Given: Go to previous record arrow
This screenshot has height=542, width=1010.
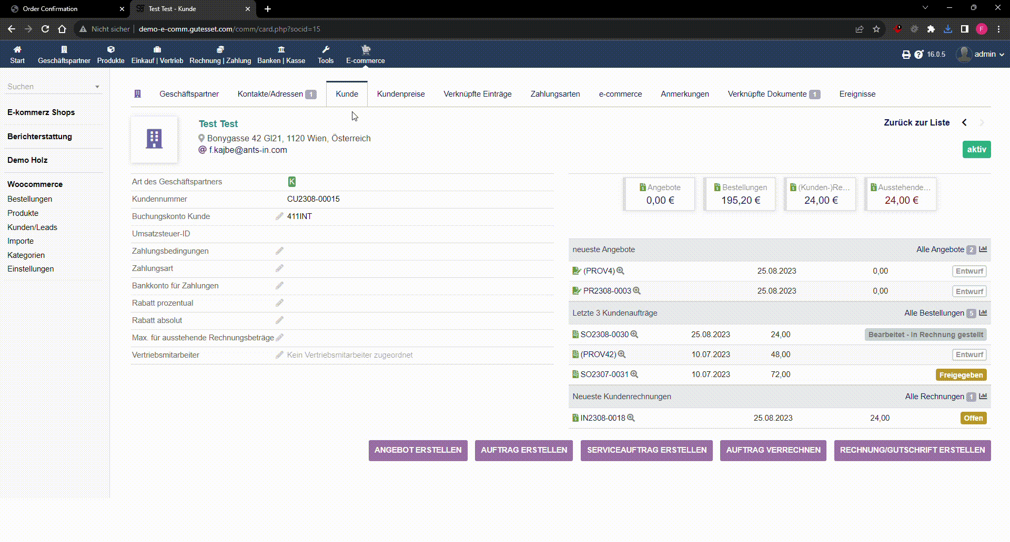Looking at the screenshot, I should (x=964, y=122).
